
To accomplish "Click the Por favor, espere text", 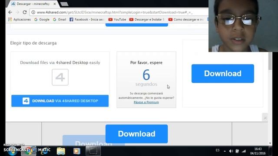I will 146,62.
